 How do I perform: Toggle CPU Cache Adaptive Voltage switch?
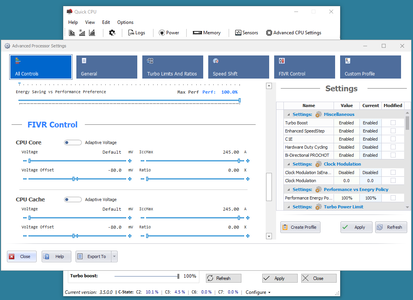click(73, 199)
